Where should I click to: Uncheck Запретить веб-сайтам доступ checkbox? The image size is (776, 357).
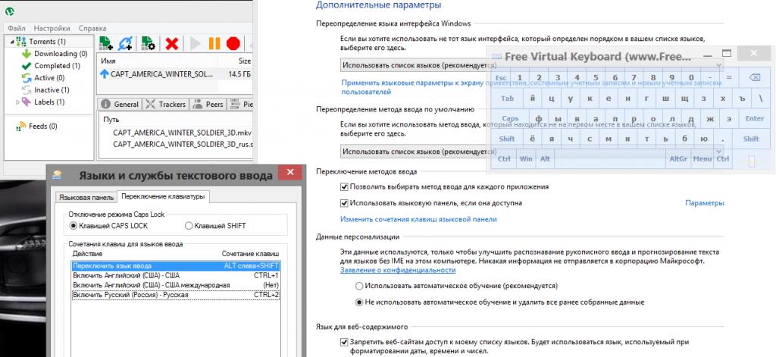click(346, 342)
